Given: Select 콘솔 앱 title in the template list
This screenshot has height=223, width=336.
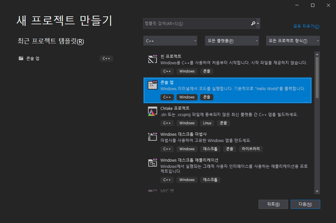Looking at the screenshot, I should click(x=167, y=82).
